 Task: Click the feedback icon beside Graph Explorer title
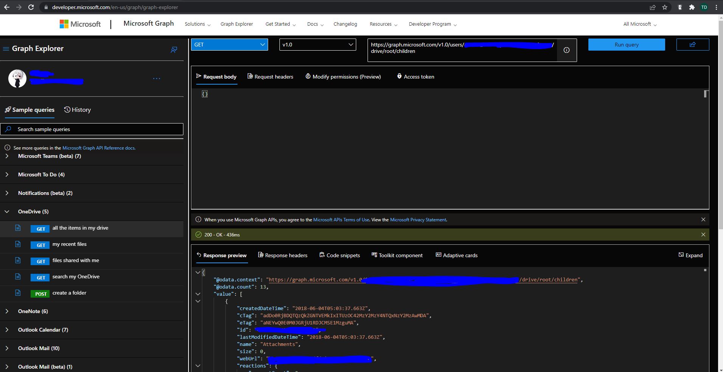pyautogui.click(x=174, y=49)
